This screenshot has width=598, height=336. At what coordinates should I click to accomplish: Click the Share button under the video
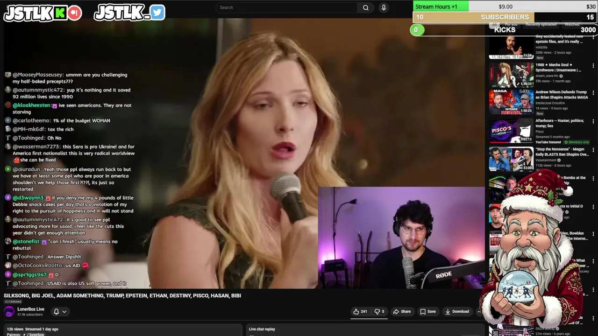pyautogui.click(x=402, y=312)
